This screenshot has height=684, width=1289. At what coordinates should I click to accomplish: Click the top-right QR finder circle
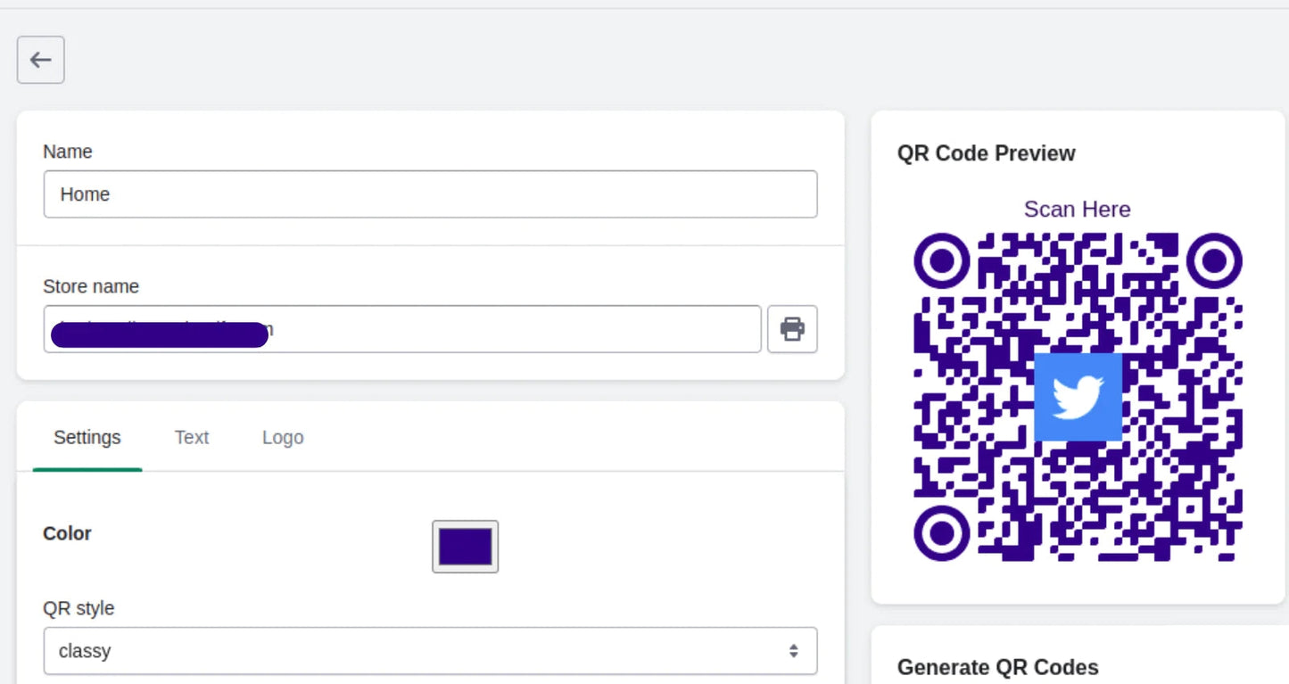pos(1214,261)
